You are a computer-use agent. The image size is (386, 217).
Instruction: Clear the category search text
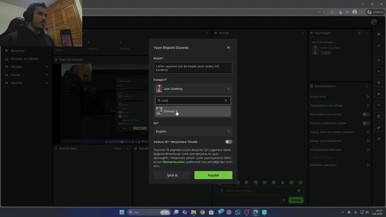[x=226, y=101]
